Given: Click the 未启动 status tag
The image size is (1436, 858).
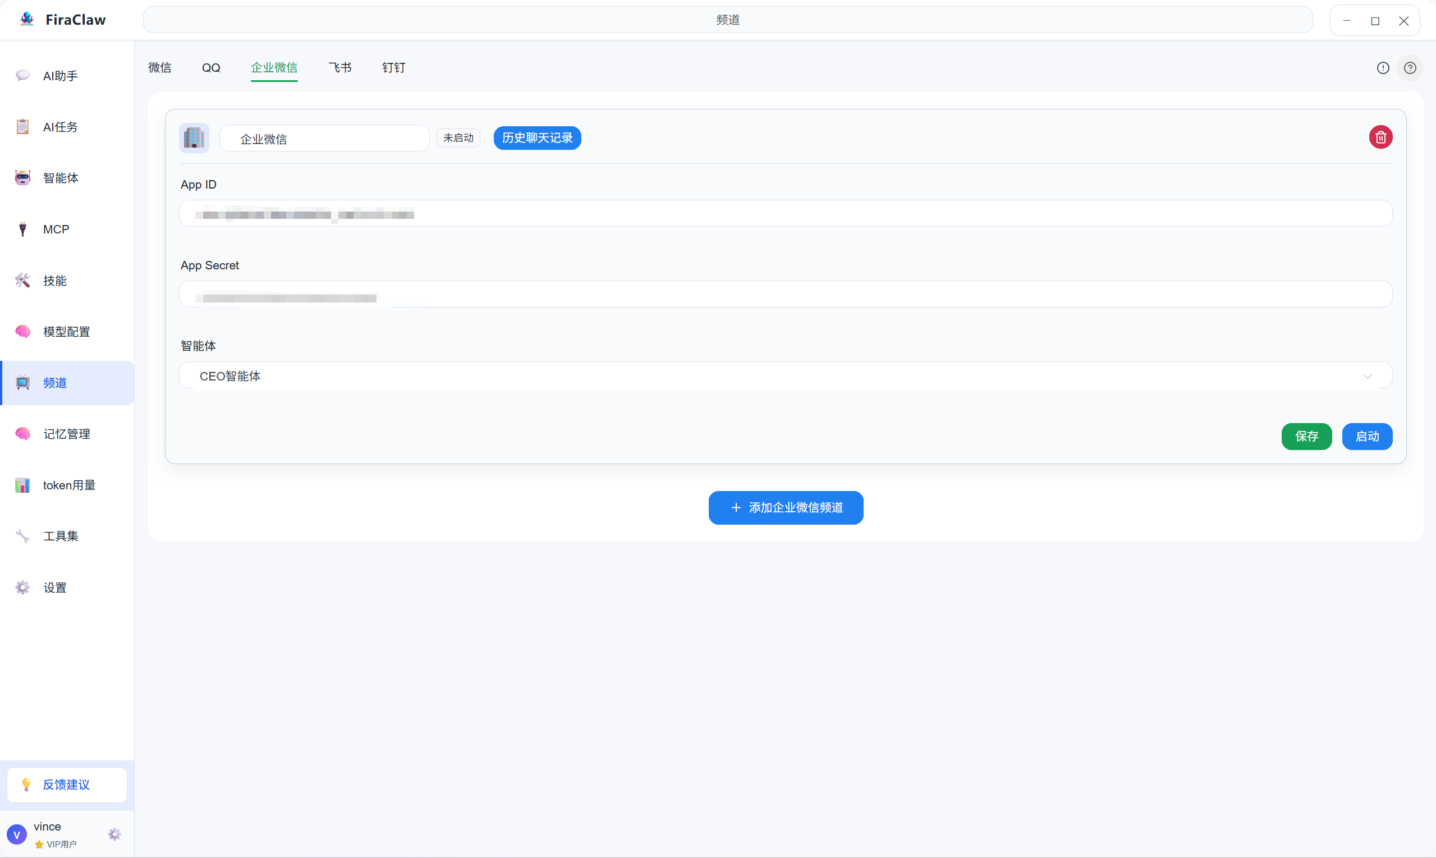Looking at the screenshot, I should pos(458,138).
